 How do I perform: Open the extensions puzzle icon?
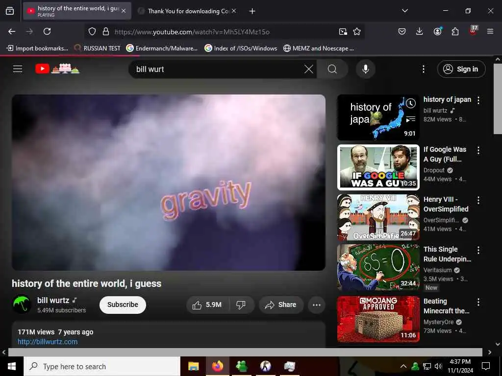455,31
